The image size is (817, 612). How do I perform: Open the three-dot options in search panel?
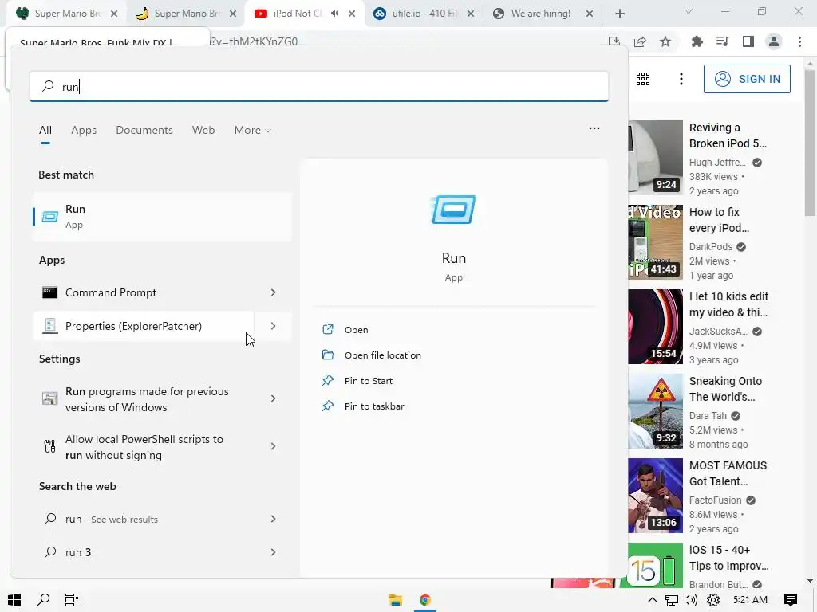tap(594, 128)
